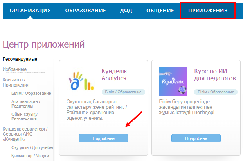243x161 pixels.
Task: Select the ДОД menu item
Action: [x=126, y=10]
